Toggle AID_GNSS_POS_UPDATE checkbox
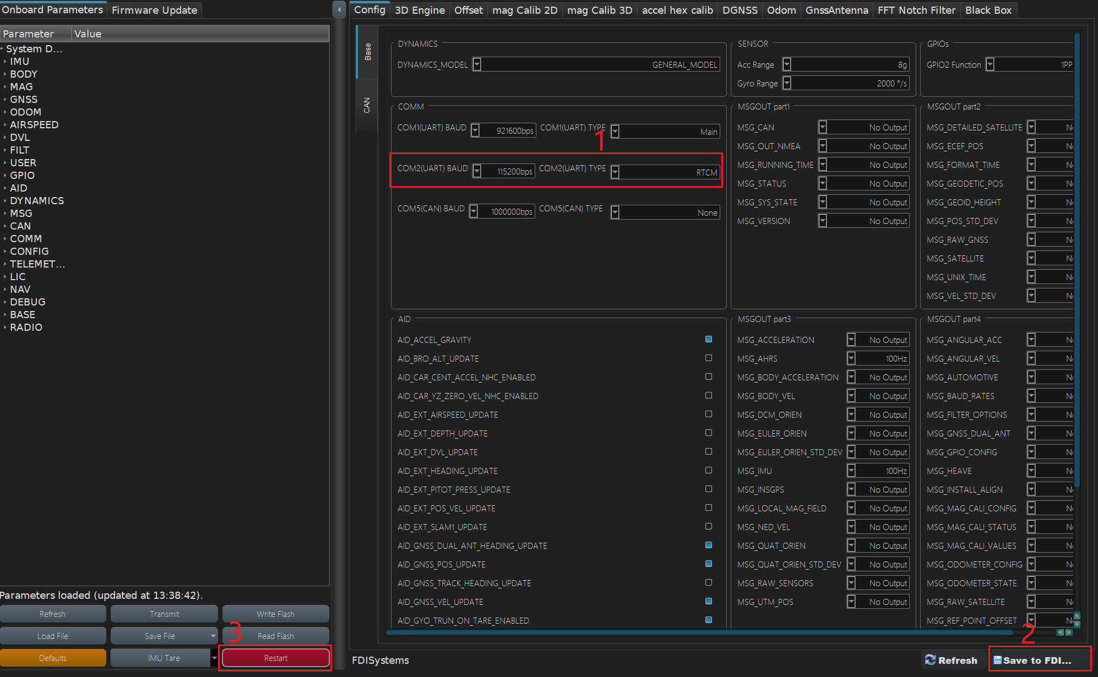The width and height of the screenshot is (1098, 677). tap(709, 564)
